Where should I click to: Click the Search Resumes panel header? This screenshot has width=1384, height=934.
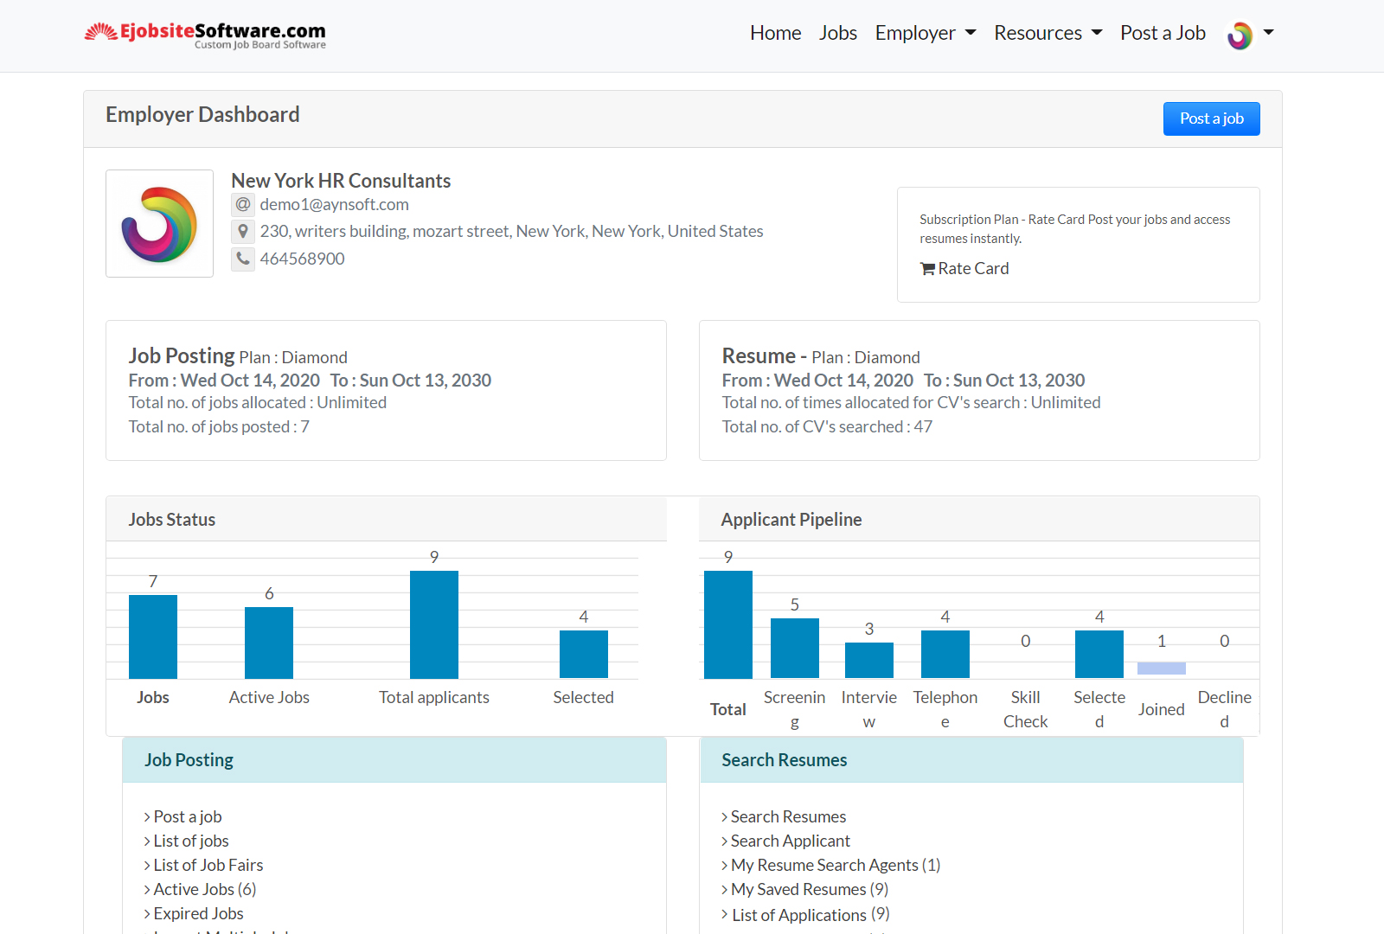point(971,760)
